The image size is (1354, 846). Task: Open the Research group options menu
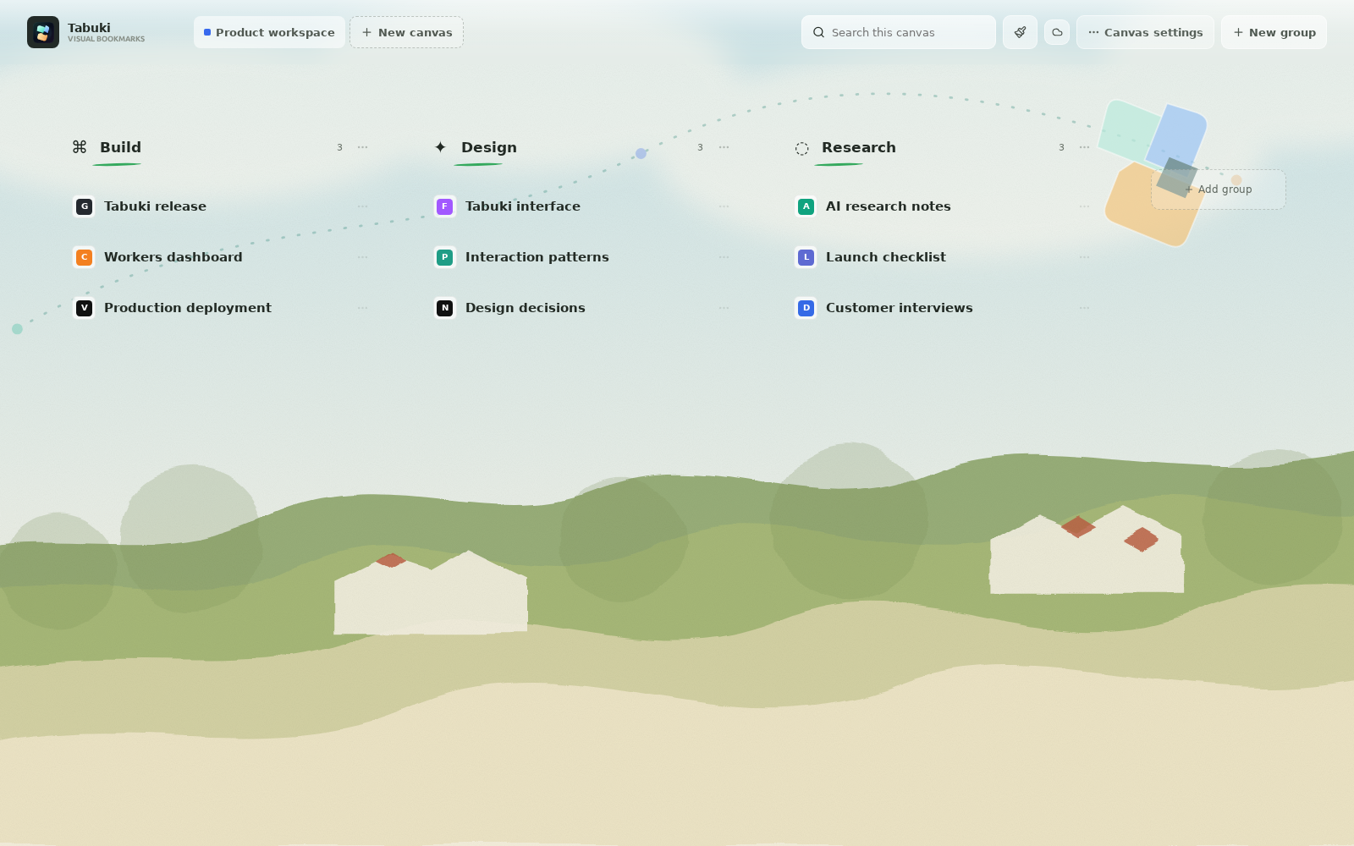pos(1085,147)
